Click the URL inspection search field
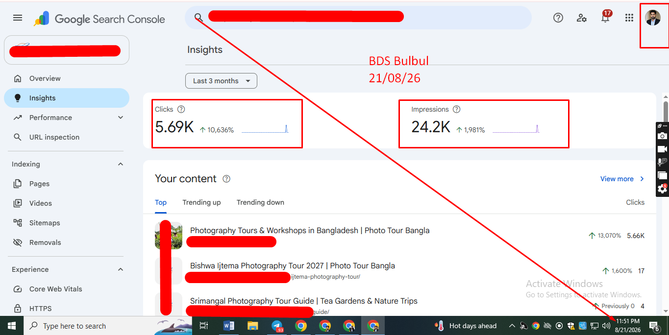 point(358,18)
